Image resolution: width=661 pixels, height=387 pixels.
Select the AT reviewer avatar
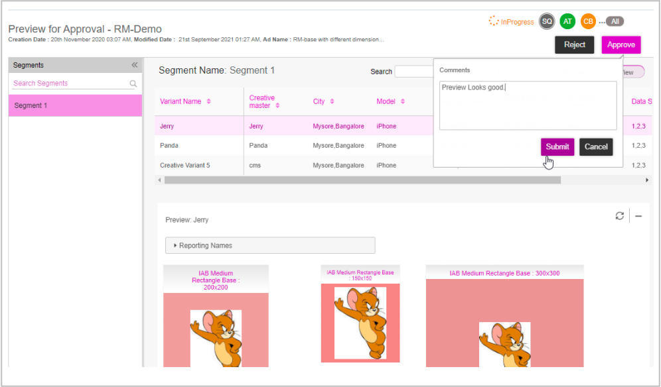567,21
